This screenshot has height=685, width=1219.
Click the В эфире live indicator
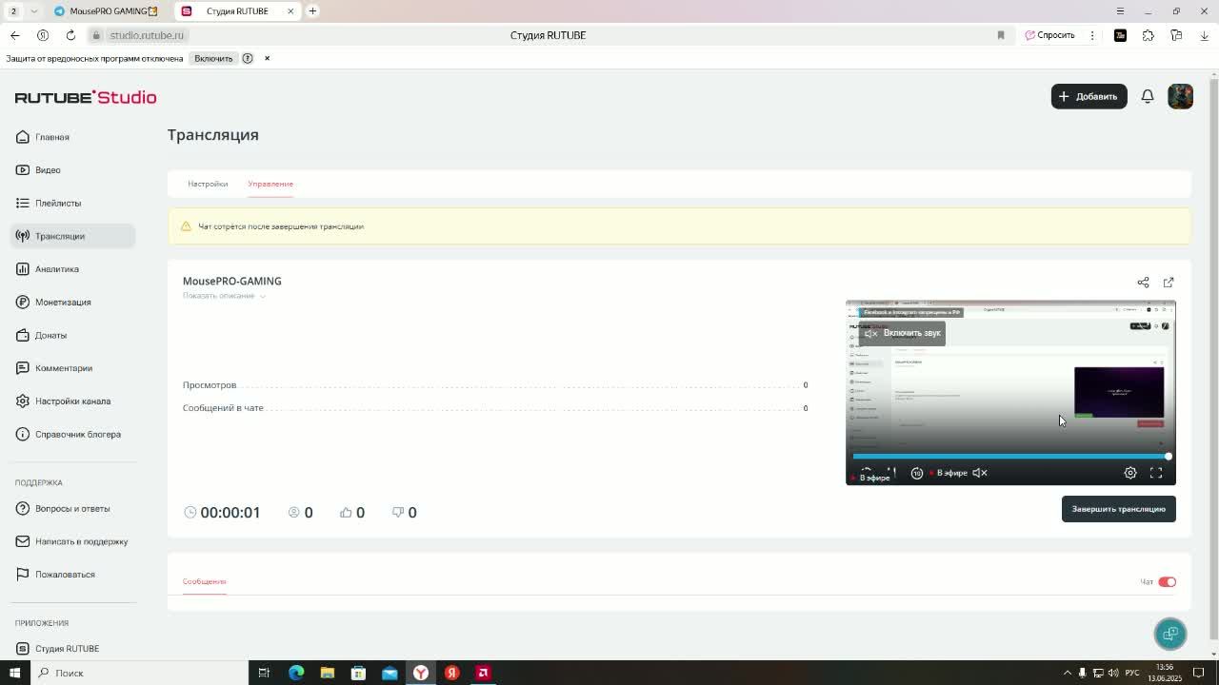pos(949,473)
